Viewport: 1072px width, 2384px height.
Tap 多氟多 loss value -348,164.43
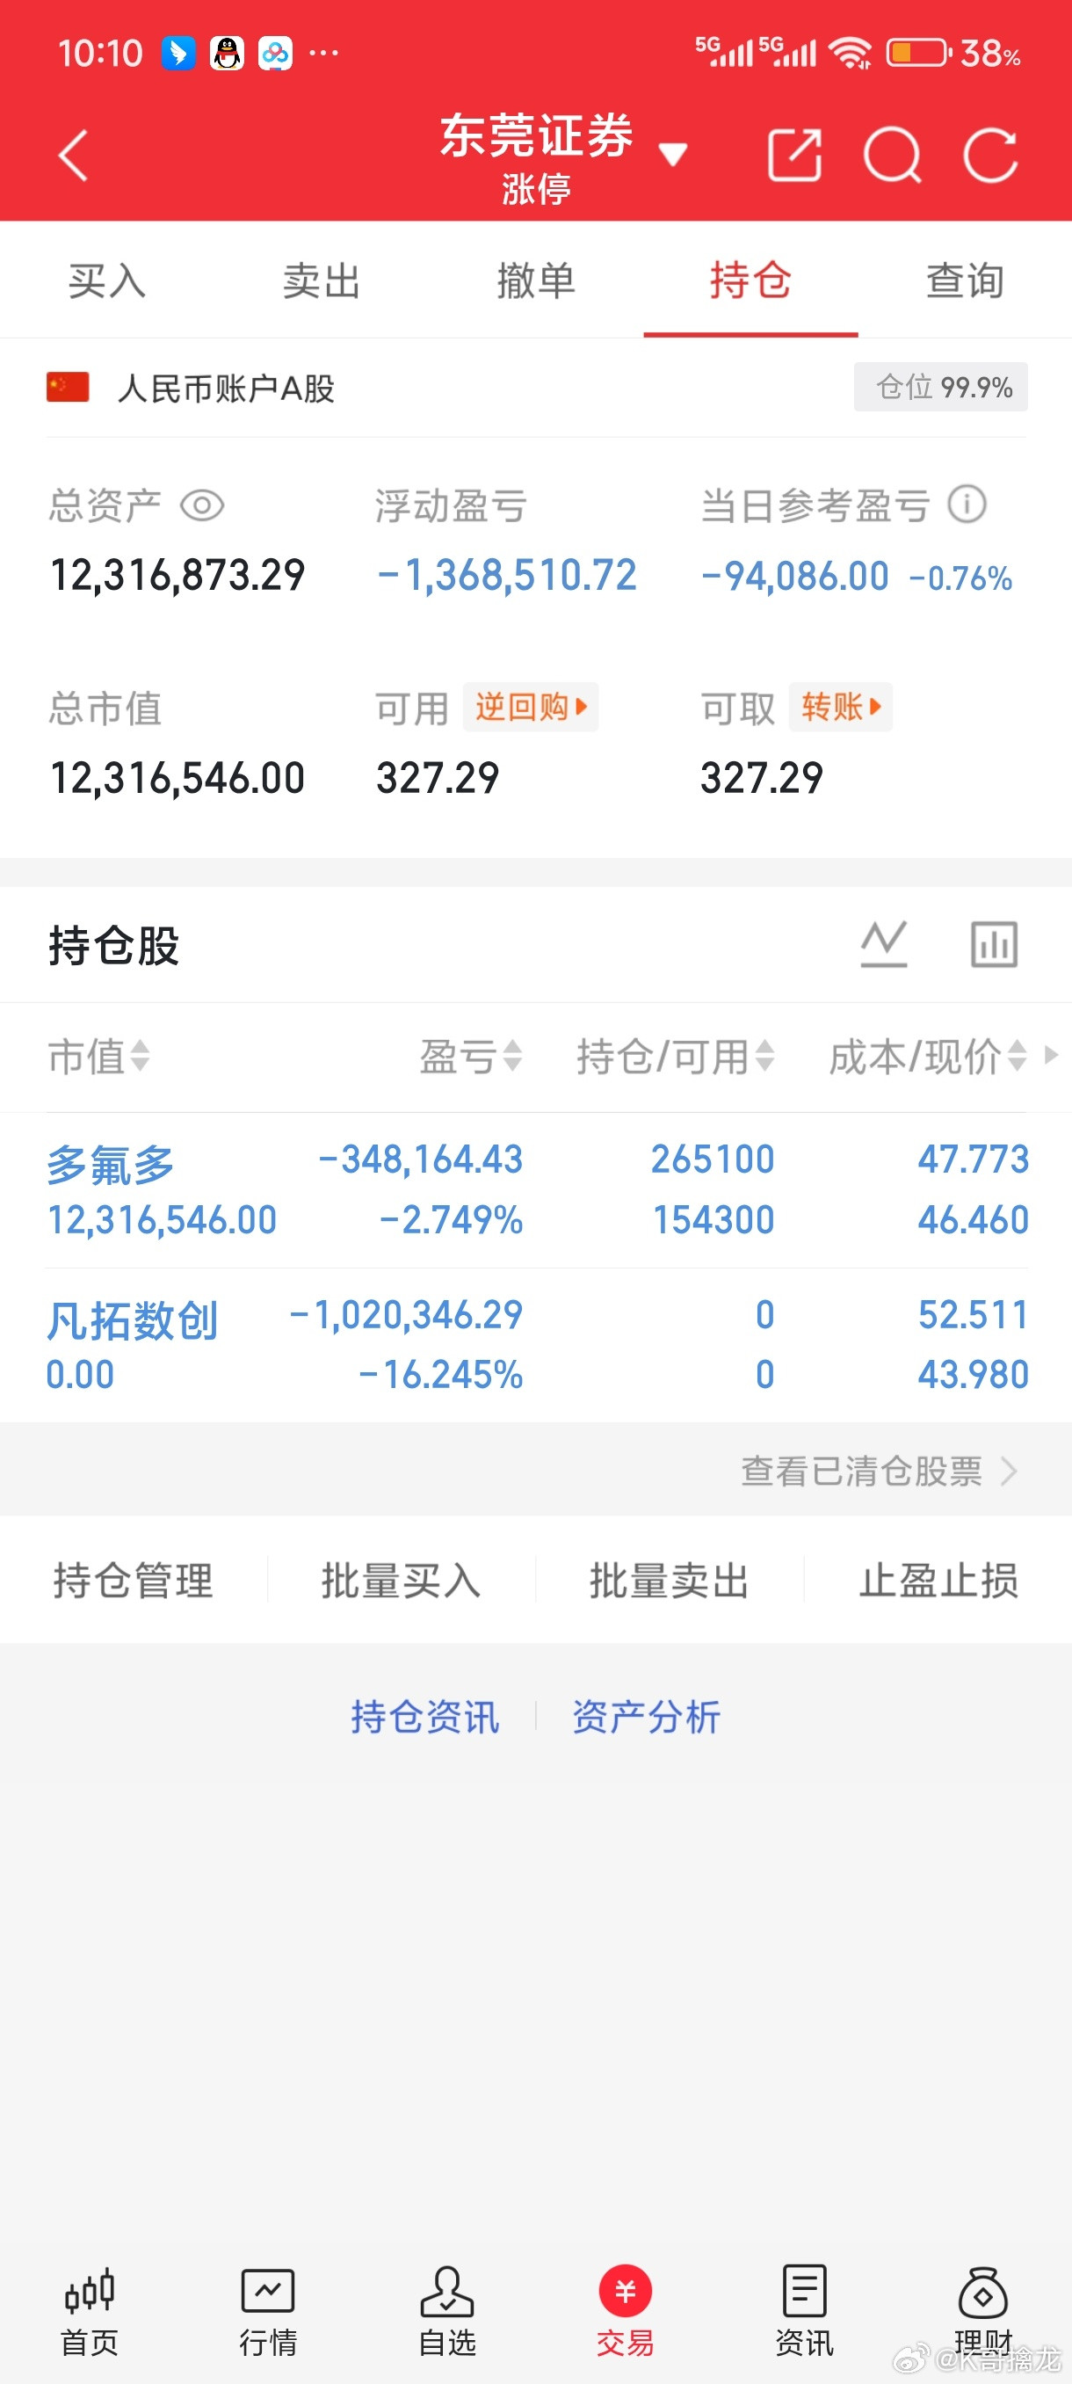pyautogui.click(x=421, y=1159)
